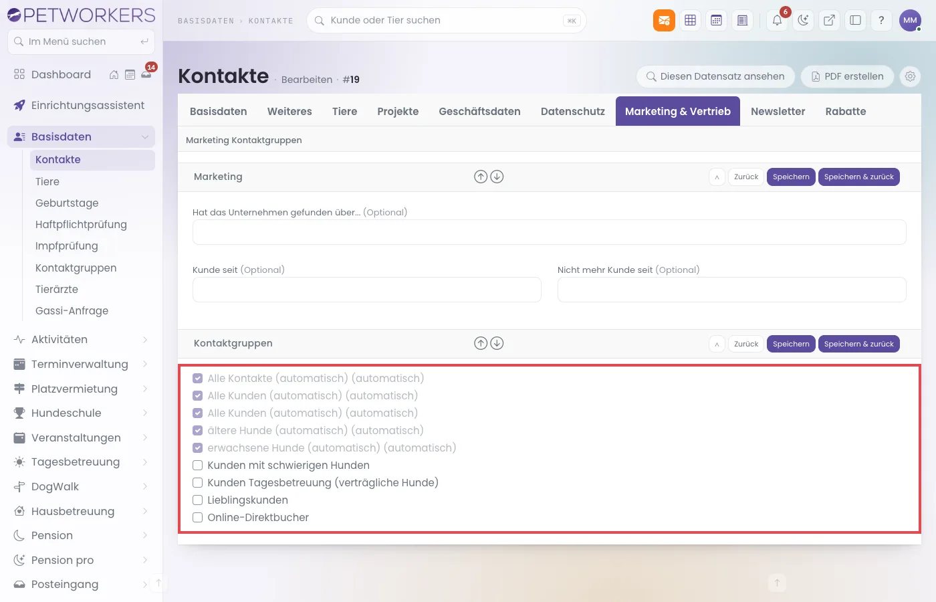Switch to the Geschäftsdaten tab
This screenshot has width=936, height=602.
479,111
